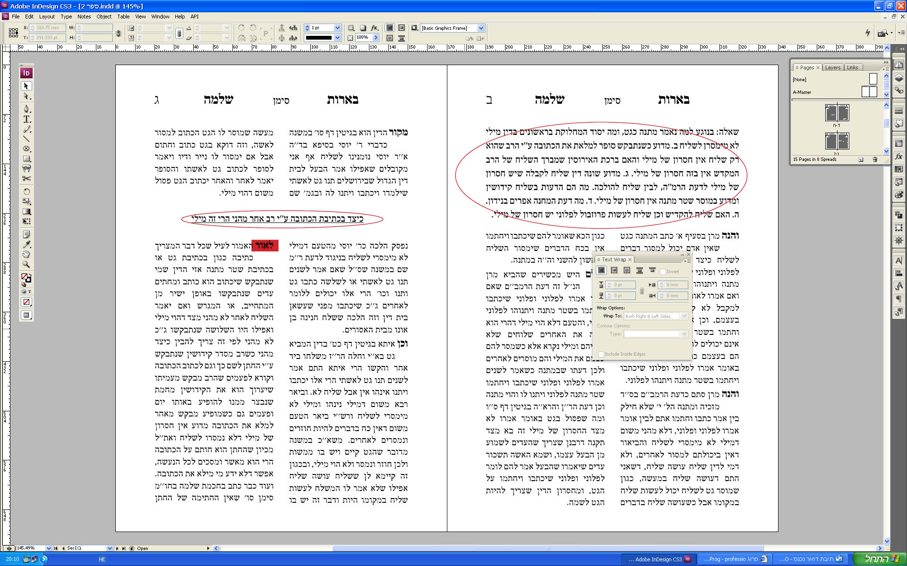Open the Wrap To dropdown
The width and height of the screenshot is (907, 566).
(x=684, y=316)
